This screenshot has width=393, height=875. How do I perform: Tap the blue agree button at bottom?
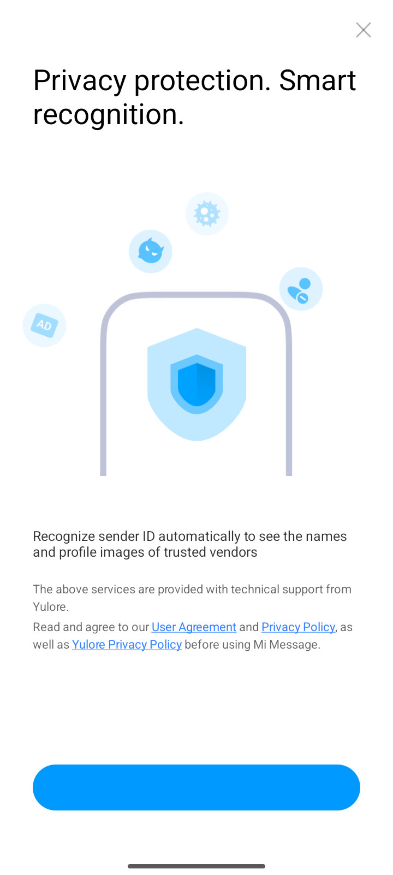tap(196, 787)
